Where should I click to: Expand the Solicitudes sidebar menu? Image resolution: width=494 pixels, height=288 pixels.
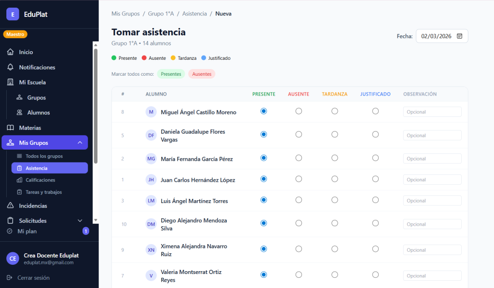pos(80,220)
